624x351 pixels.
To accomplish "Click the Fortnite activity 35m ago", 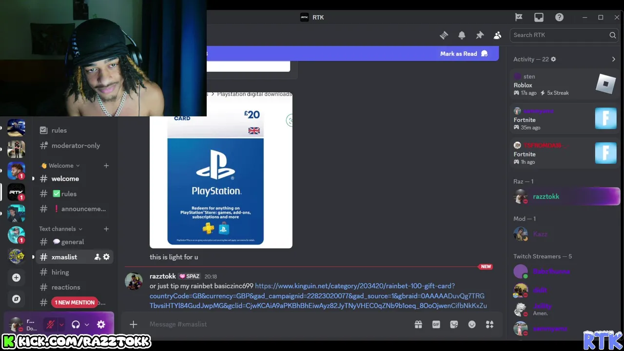I will [565, 119].
